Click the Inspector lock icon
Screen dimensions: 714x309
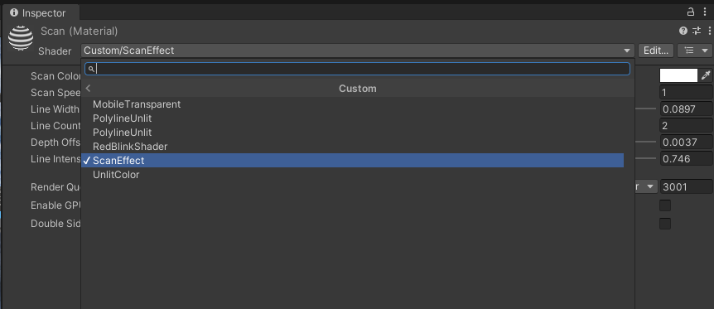(x=691, y=12)
